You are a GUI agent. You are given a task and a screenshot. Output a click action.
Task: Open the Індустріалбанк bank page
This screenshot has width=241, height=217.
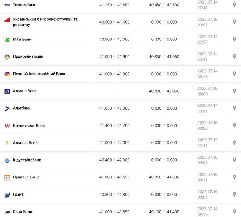tap(27, 160)
